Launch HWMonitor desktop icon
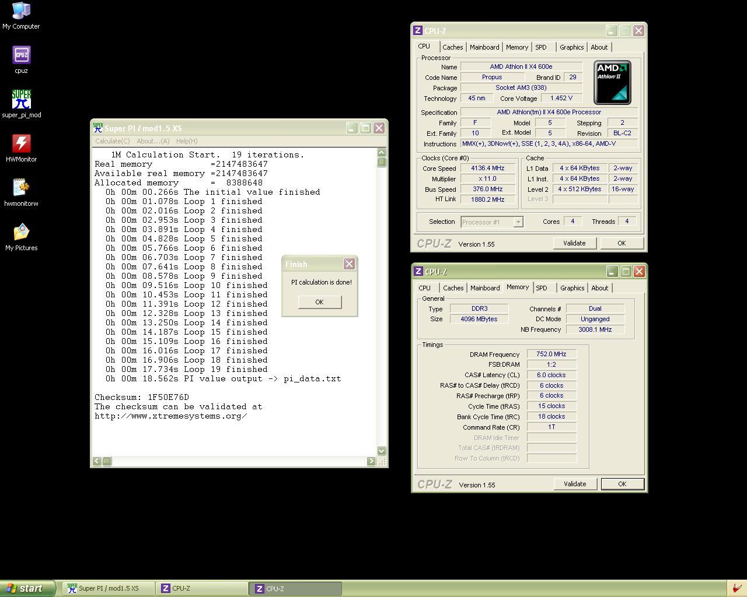Image resolution: width=747 pixels, height=597 pixels. click(21, 148)
